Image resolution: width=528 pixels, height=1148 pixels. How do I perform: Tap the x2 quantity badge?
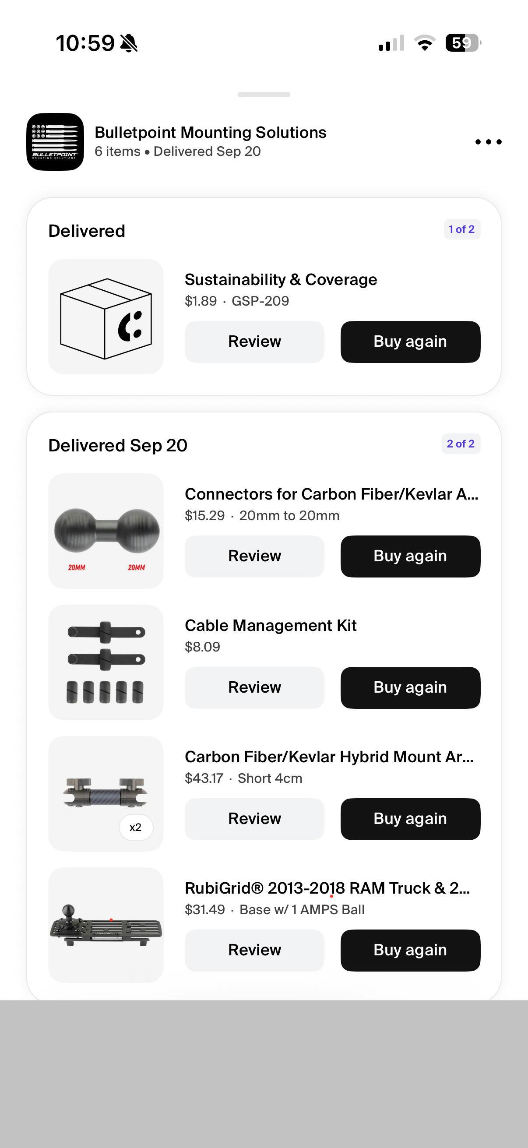[135, 828]
